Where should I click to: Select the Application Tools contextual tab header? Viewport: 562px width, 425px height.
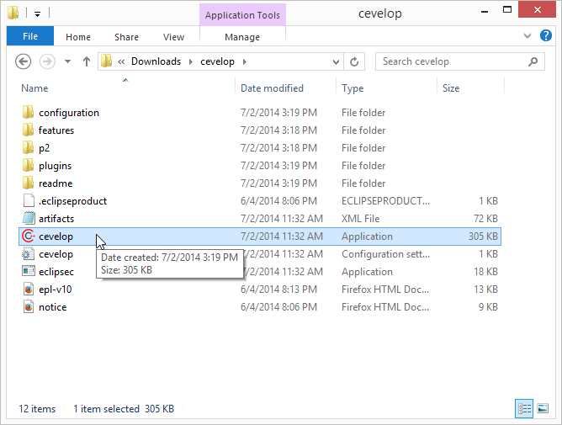point(242,15)
